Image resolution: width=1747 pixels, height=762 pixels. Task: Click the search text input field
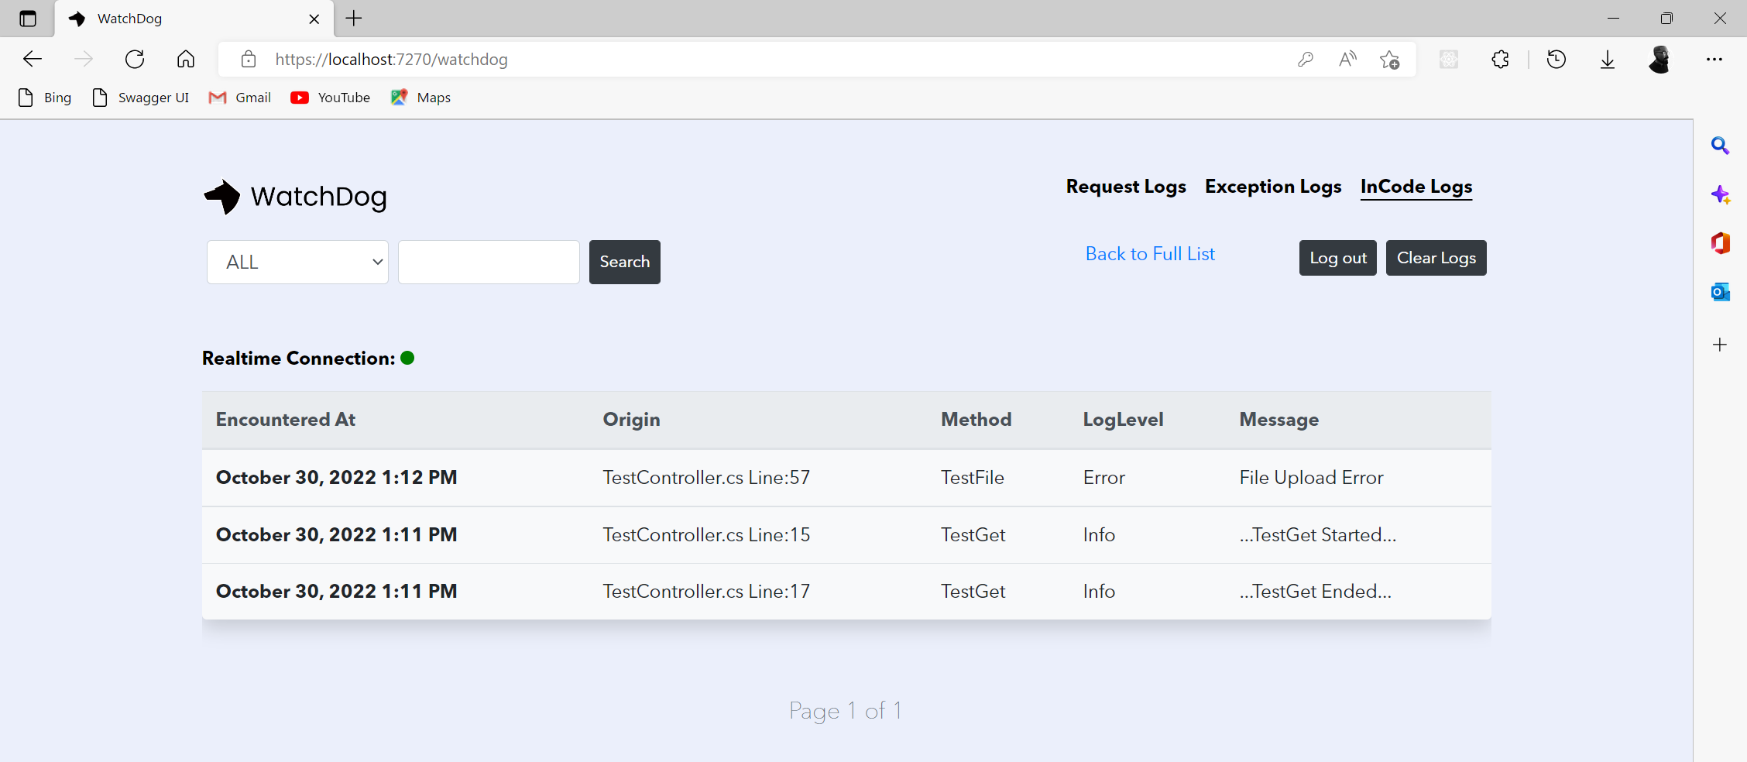488,262
